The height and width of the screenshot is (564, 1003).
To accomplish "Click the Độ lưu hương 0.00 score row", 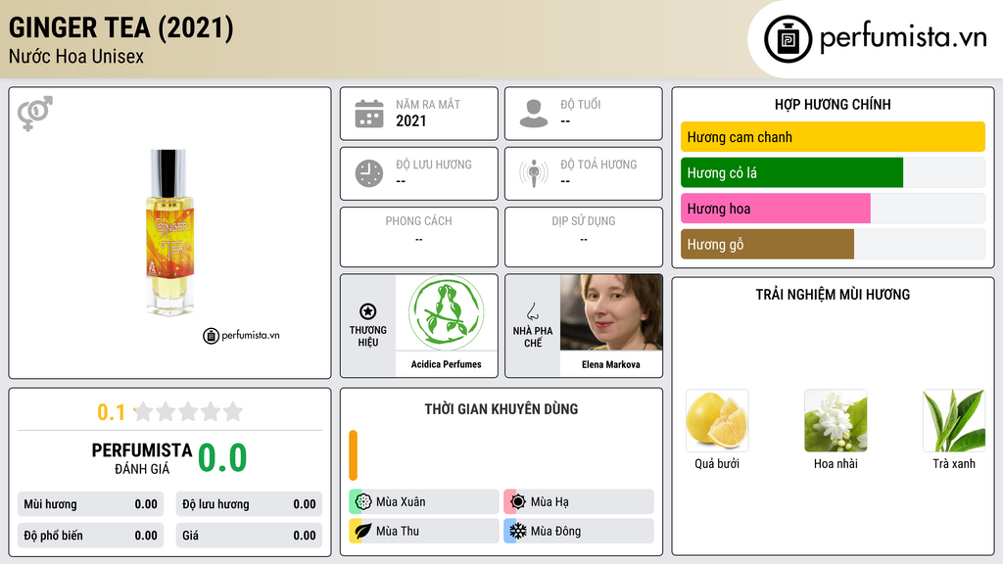I will click(249, 504).
